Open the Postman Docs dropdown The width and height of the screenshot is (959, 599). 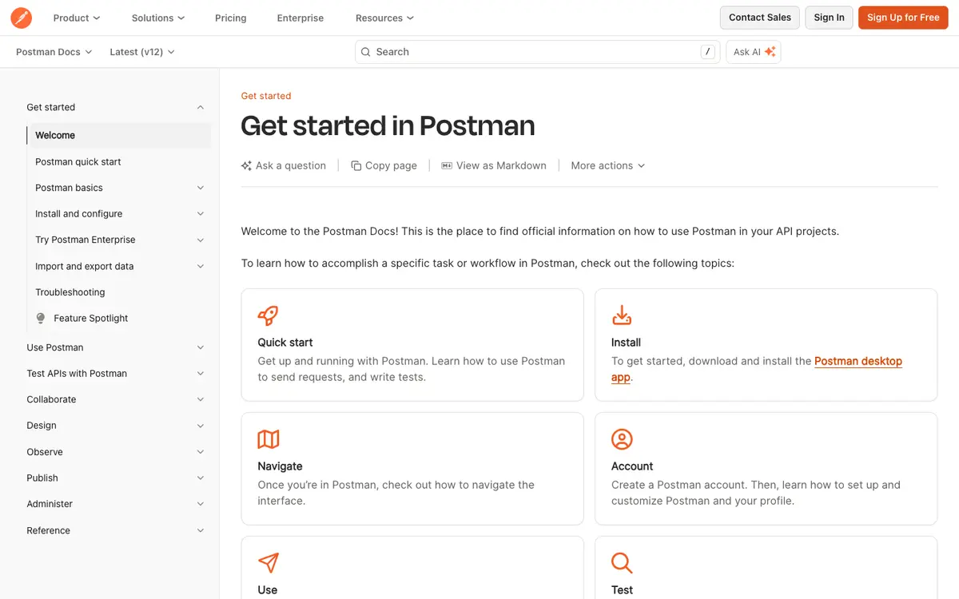point(54,52)
